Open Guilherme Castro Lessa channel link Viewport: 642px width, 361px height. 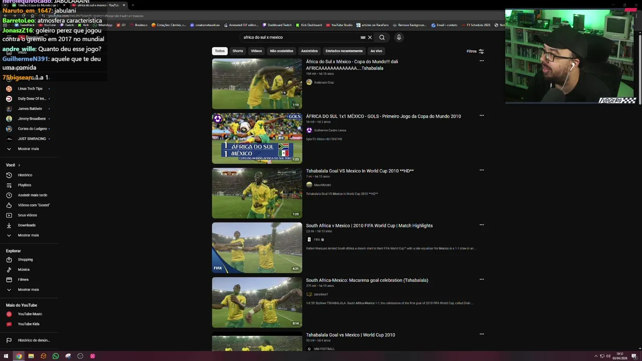click(x=330, y=130)
